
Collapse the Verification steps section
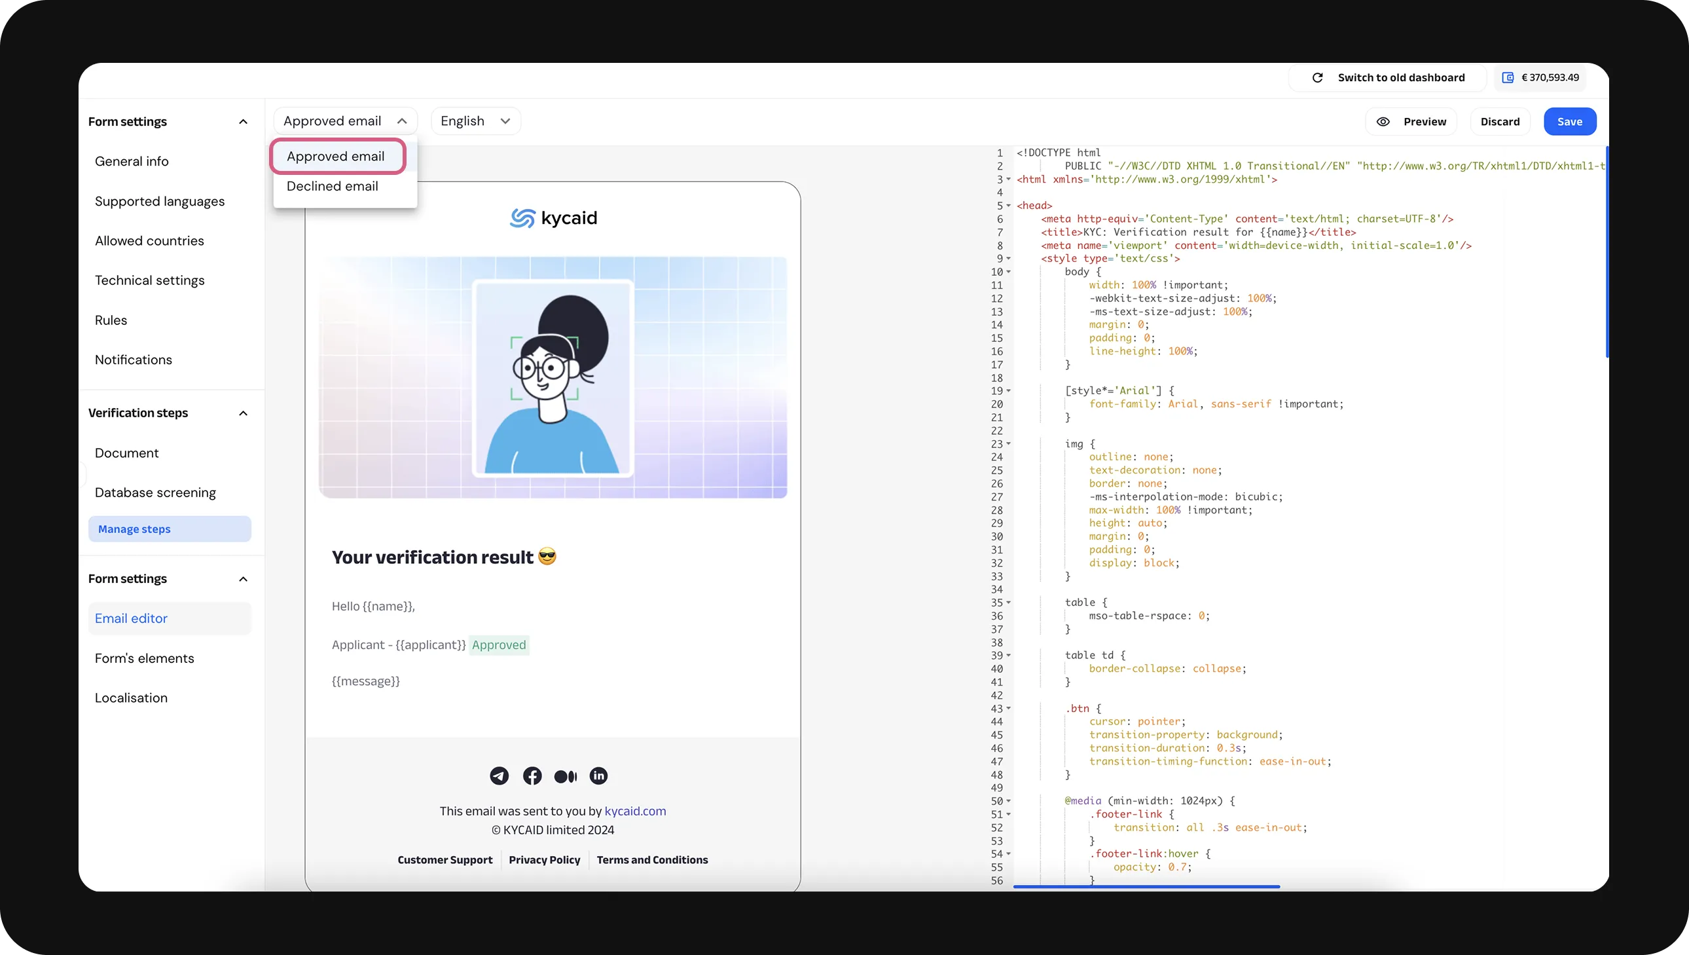tap(243, 413)
